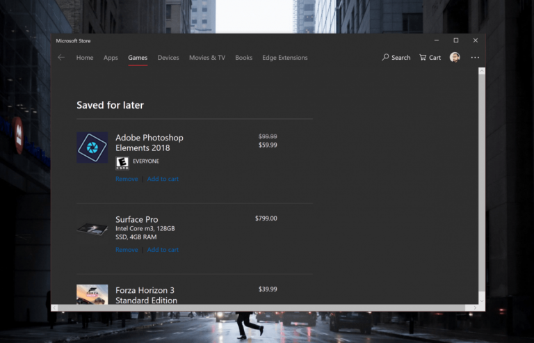
Task: Open the Devices tab
Action: pos(168,58)
